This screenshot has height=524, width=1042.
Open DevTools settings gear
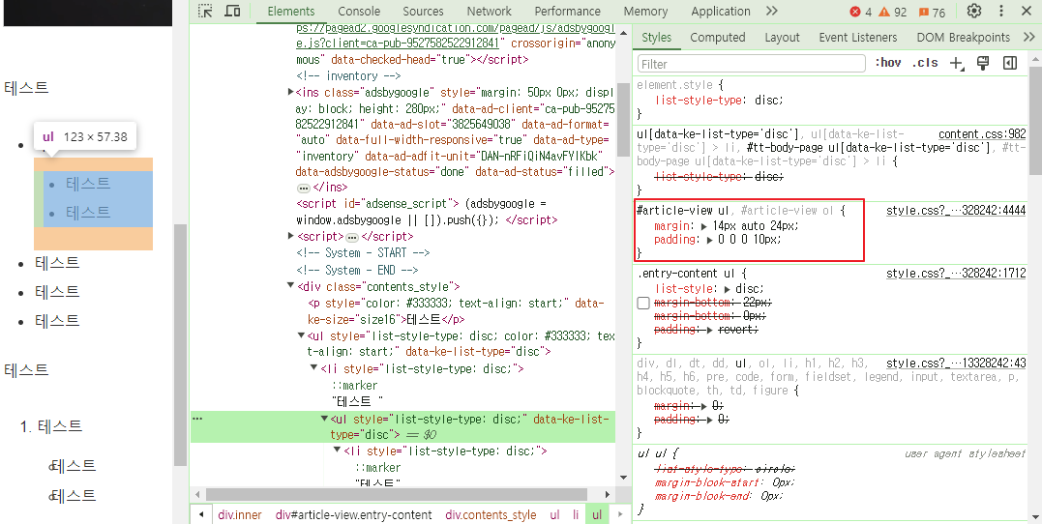pyautogui.click(x=974, y=11)
